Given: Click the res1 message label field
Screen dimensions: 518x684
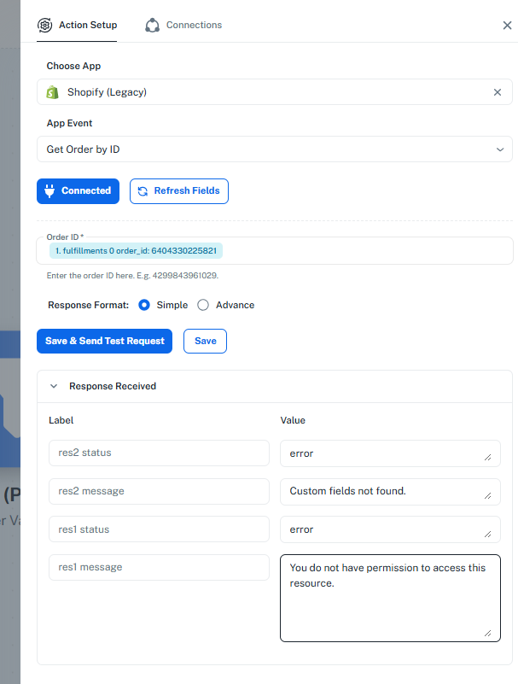Looking at the screenshot, I should (x=159, y=567).
